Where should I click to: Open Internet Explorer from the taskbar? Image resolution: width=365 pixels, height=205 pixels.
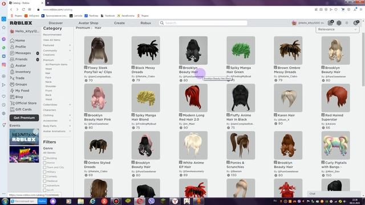(92, 201)
